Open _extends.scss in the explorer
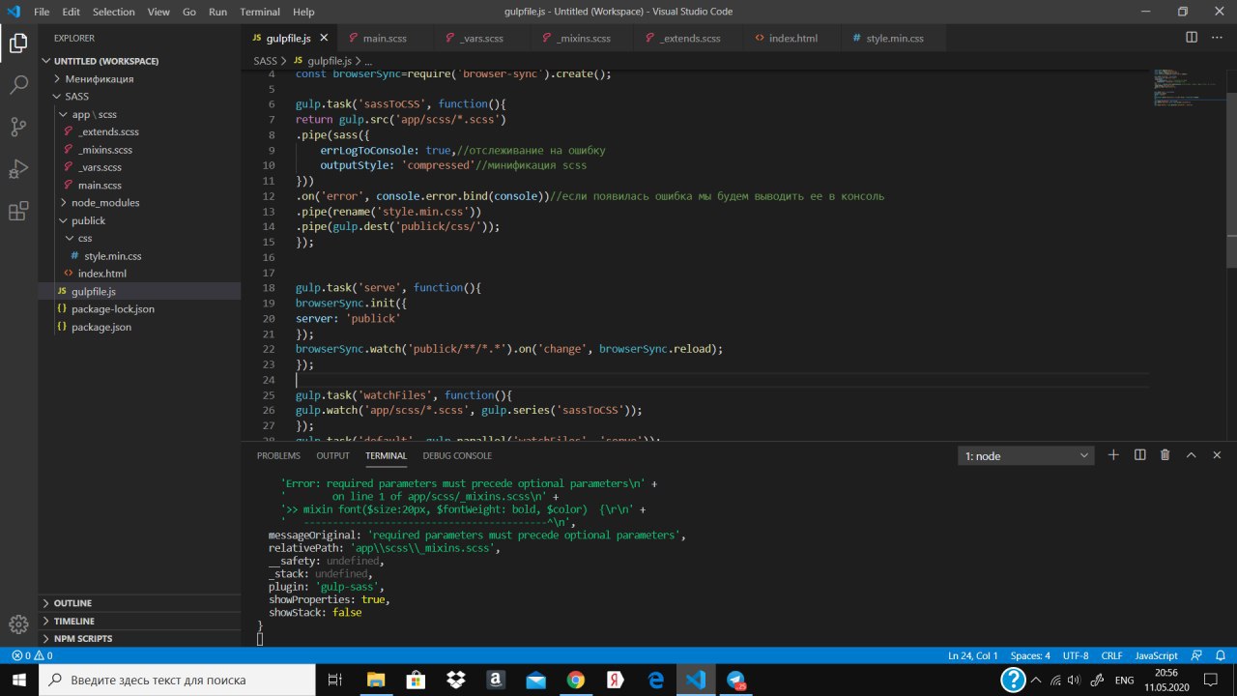The image size is (1237, 696). point(140,131)
